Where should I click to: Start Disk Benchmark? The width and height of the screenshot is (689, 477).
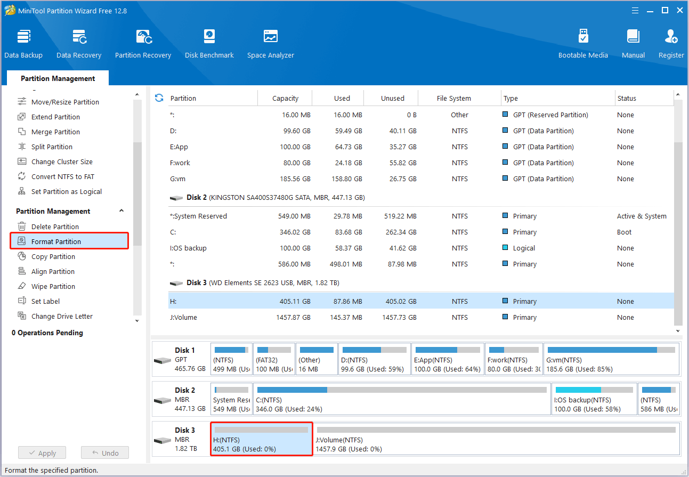coord(209,44)
